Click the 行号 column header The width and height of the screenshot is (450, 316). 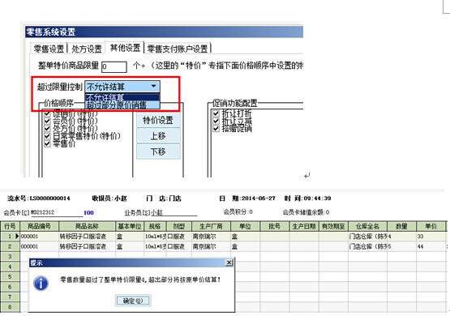pos(10,226)
